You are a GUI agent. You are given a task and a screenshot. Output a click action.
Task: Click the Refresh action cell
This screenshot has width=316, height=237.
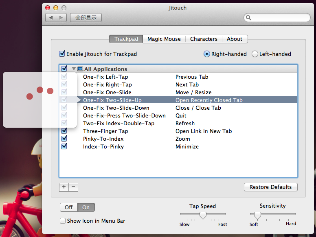point(185,123)
